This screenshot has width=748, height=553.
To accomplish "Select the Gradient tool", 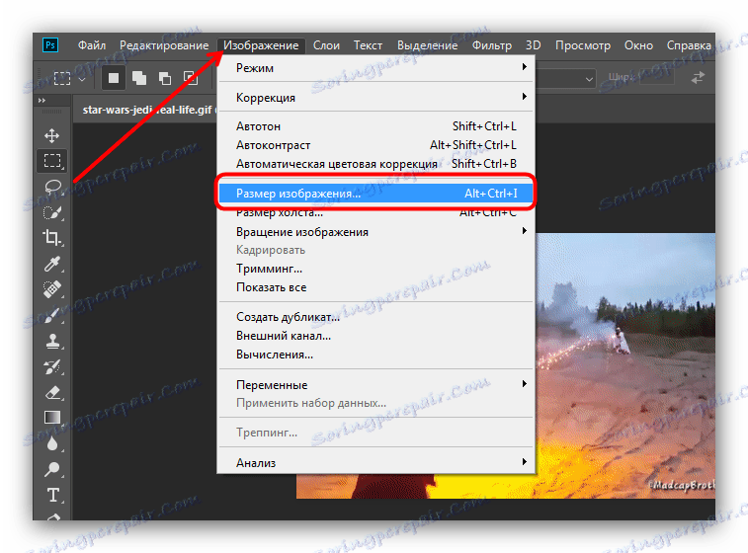I will pyautogui.click(x=52, y=418).
